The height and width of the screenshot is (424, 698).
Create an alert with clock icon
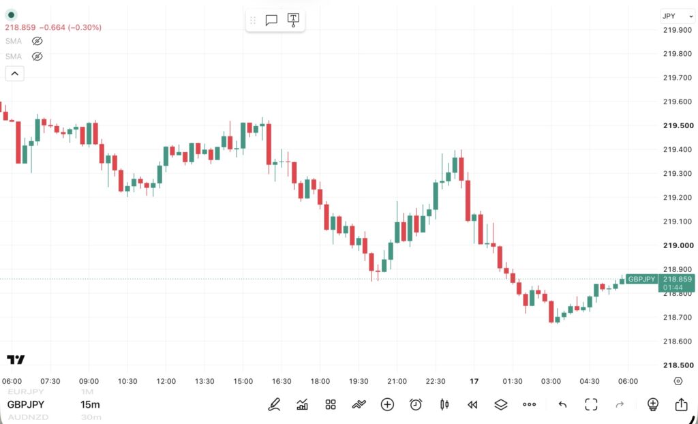point(416,404)
